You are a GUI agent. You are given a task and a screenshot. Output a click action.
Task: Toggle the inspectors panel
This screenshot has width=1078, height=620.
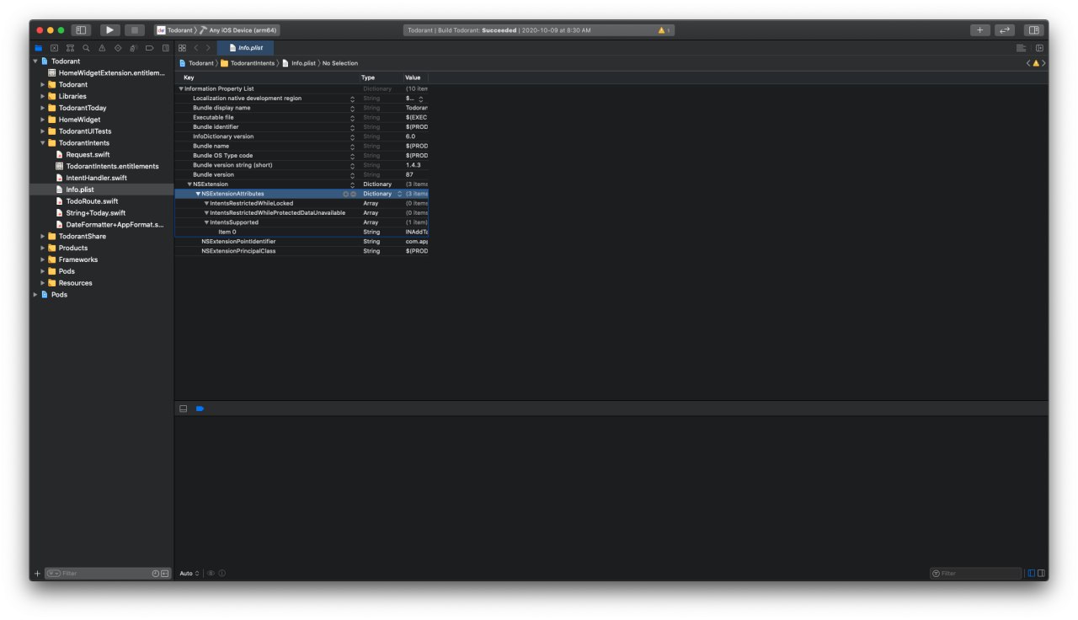pos(1034,30)
